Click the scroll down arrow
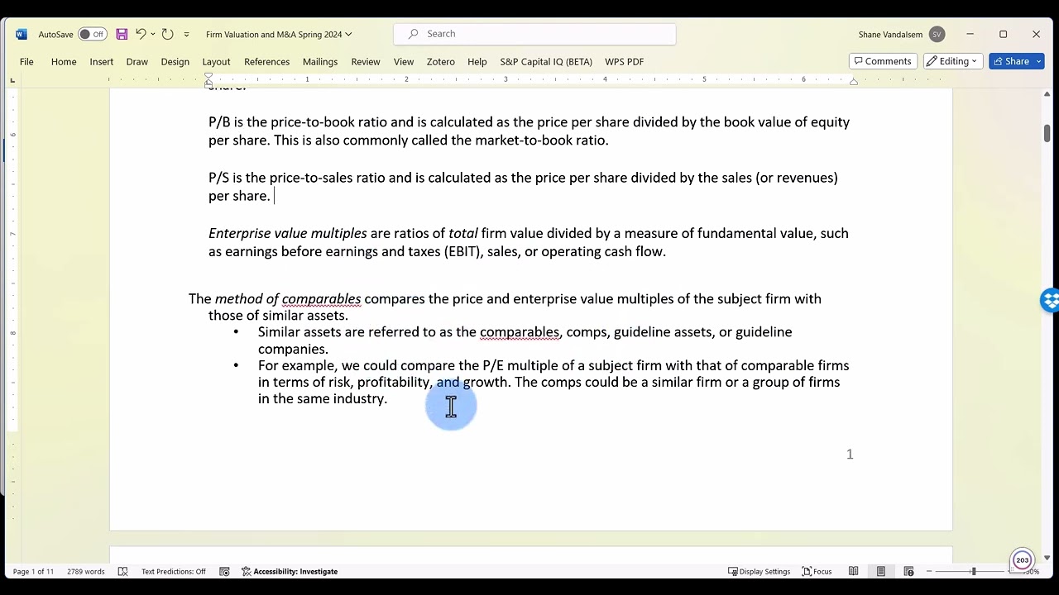This screenshot has width=1059, height=595. coord(1047,558)
